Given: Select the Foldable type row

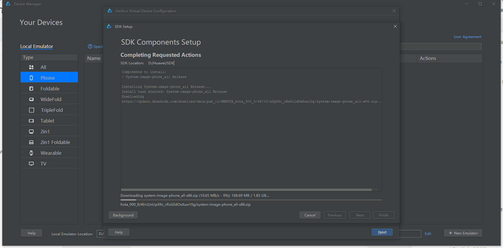Looking at the screenshot, I should 49,89.
